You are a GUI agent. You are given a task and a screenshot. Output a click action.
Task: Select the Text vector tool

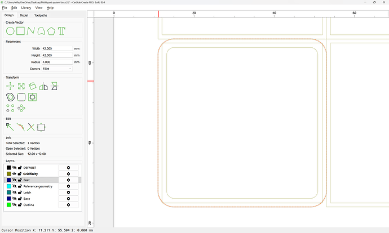coord(61,31)
